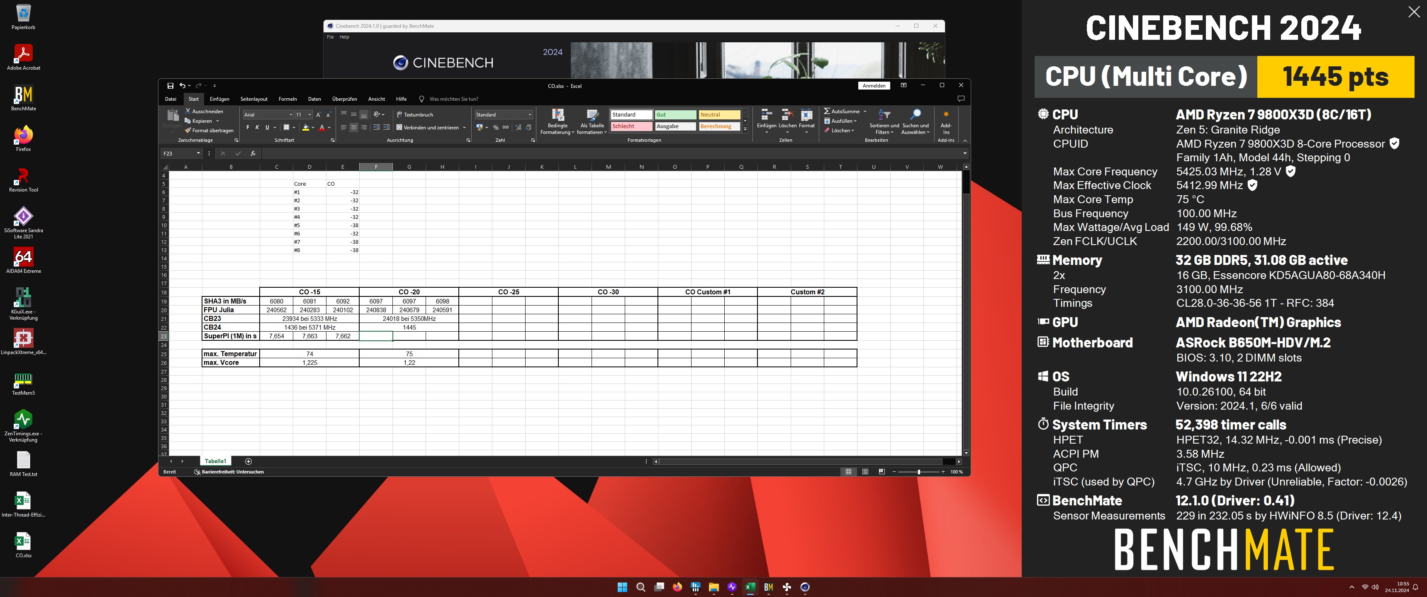
Task: Click the Excel save icon in title bar
Action: point(170,86)
